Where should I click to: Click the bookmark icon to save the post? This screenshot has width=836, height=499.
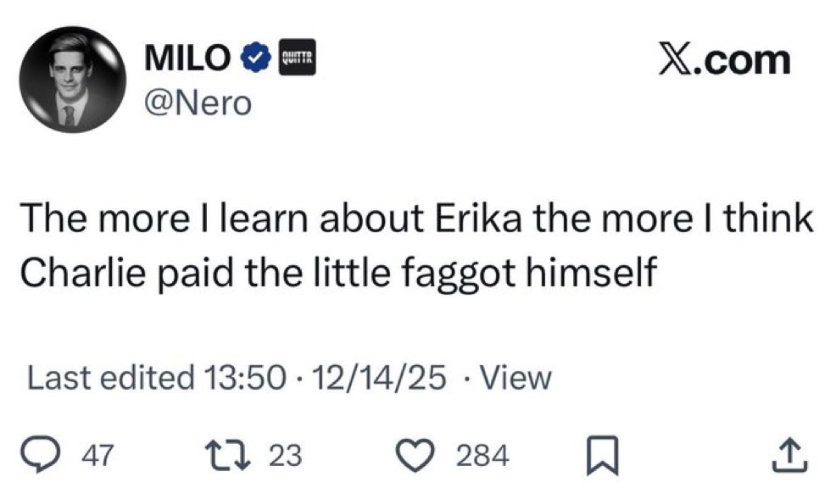coord(603,456)
